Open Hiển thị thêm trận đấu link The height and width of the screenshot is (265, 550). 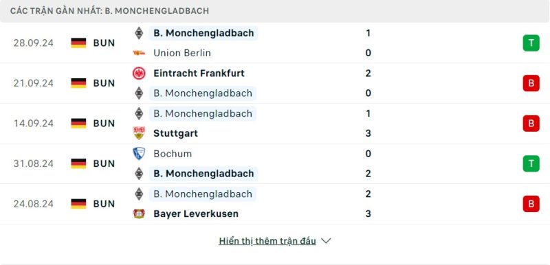click(x=267, y=241)
